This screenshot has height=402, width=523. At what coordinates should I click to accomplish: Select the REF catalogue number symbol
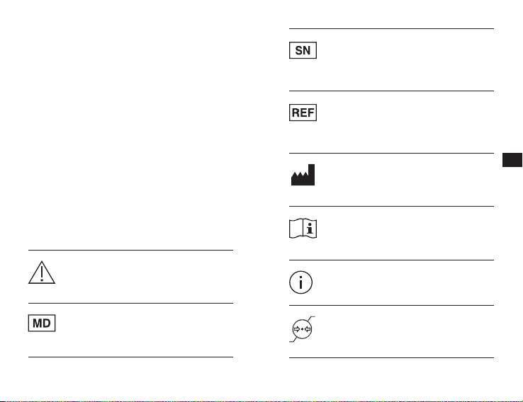coord(303,113)
